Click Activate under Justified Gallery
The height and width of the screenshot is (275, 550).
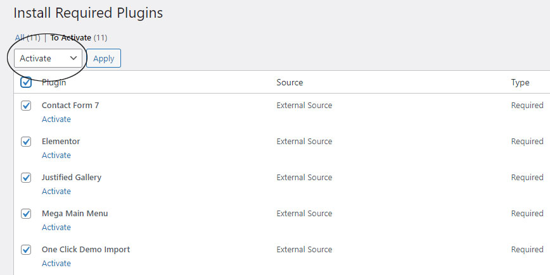coord(56,191)
